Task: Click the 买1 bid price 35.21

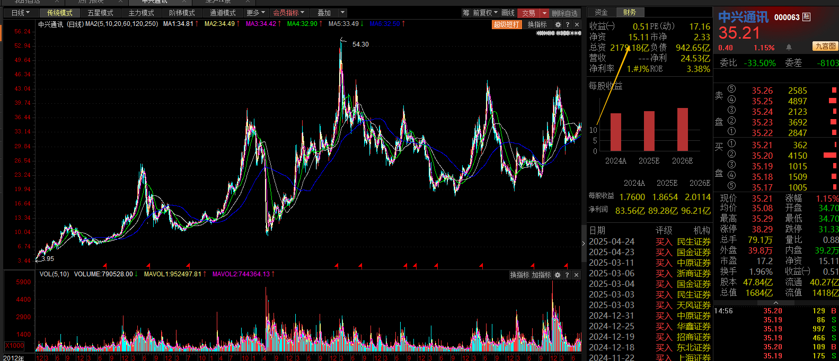Action: point(762,145)
